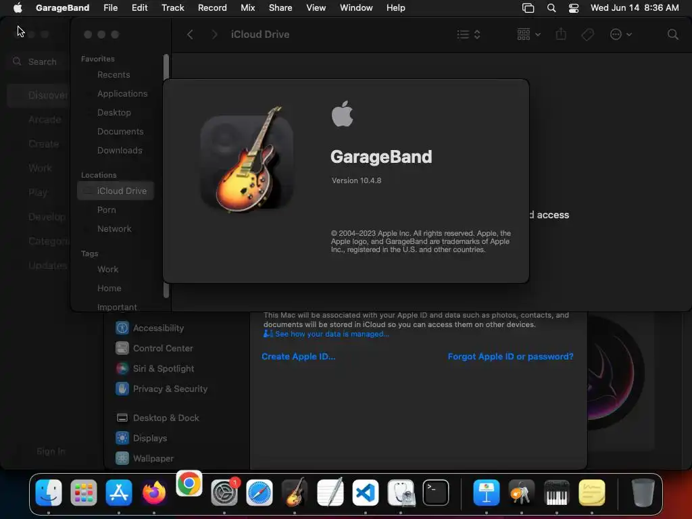Open Wallpaper in System Settings
The height and width of the screenshot is (519, 692).
[143, 459]
